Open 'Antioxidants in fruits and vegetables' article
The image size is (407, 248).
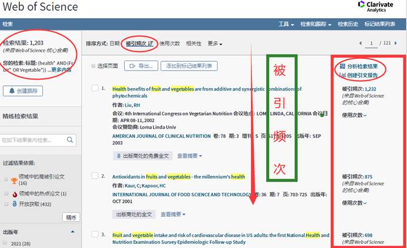[x=179, y=177]
